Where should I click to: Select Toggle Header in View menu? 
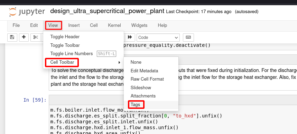pyautogui.click(x=84, y=37)
